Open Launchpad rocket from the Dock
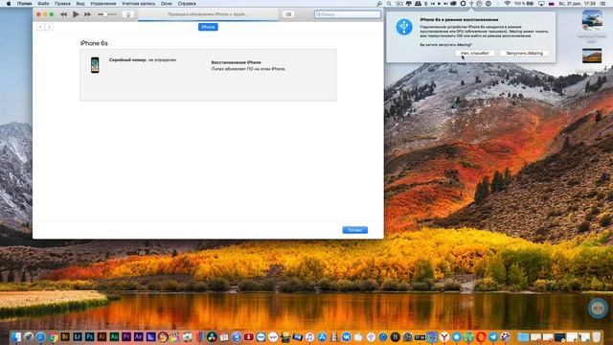 28,336
